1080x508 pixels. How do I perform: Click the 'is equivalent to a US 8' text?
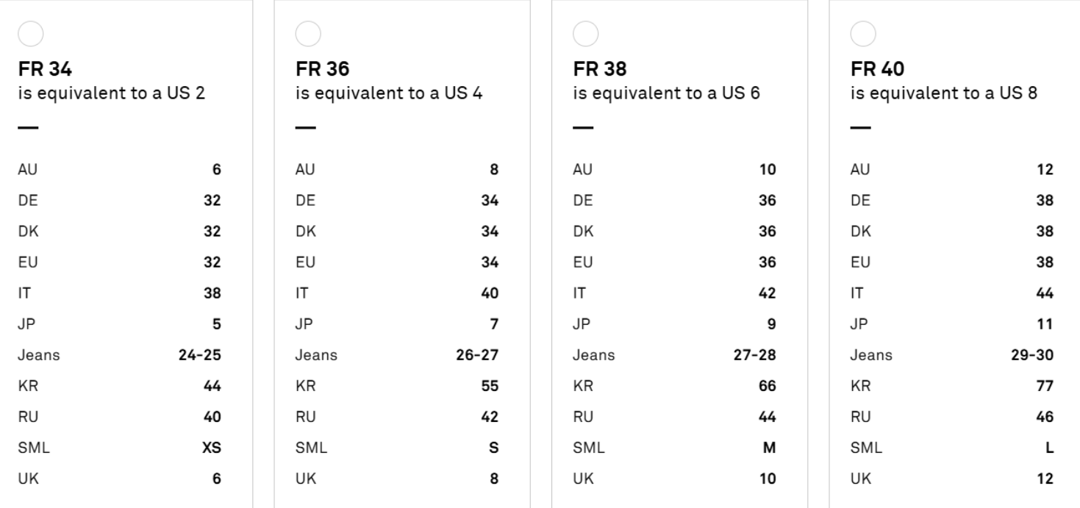point(944,93)
